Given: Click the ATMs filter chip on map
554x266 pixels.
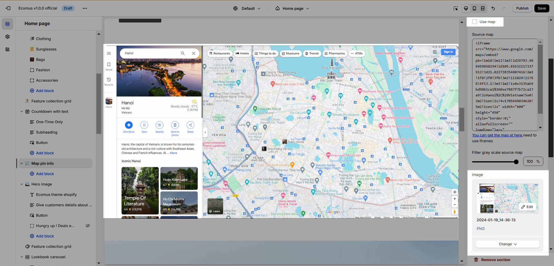Looking at the screenshot, I should click(x=357, y=53).
